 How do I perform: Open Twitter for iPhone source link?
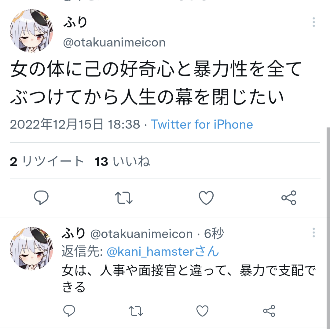tap(202, 124)
